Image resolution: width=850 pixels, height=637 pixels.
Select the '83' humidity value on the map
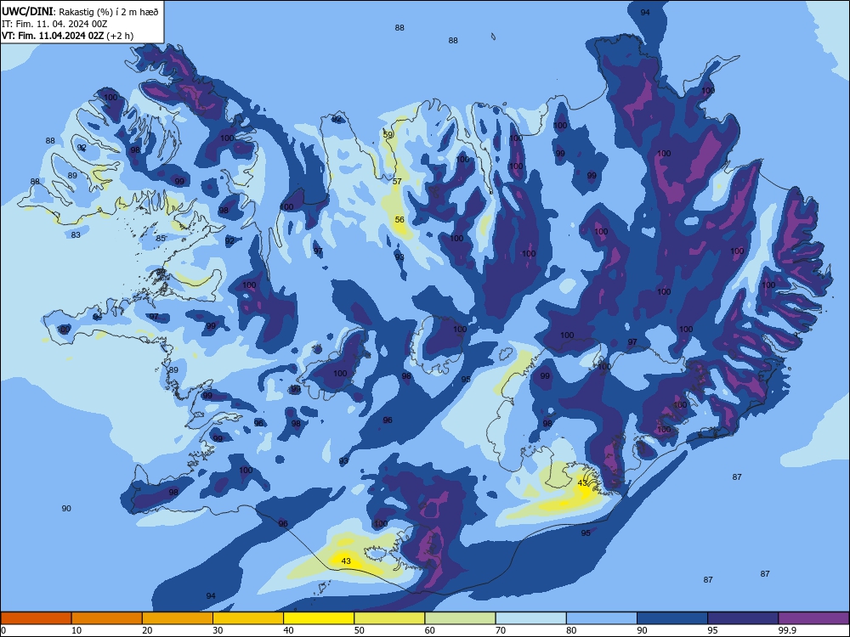tap(76, 235)
